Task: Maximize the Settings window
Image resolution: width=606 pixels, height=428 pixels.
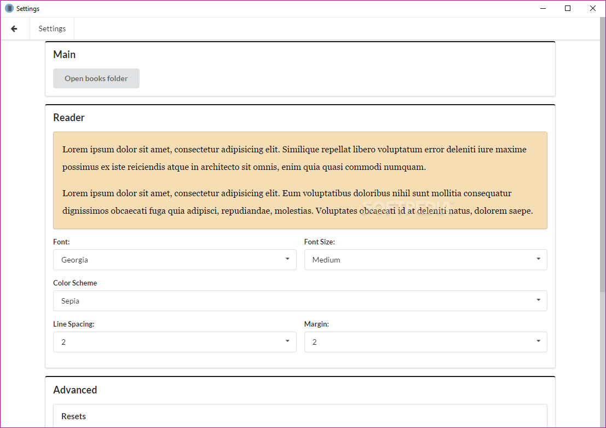Action: (x=568, y=9)
